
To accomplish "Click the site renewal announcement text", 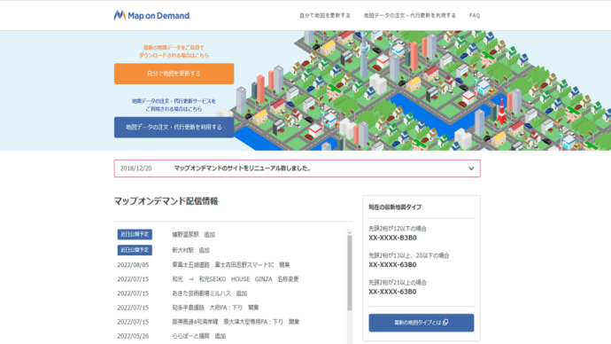I will tap(242, 168).
